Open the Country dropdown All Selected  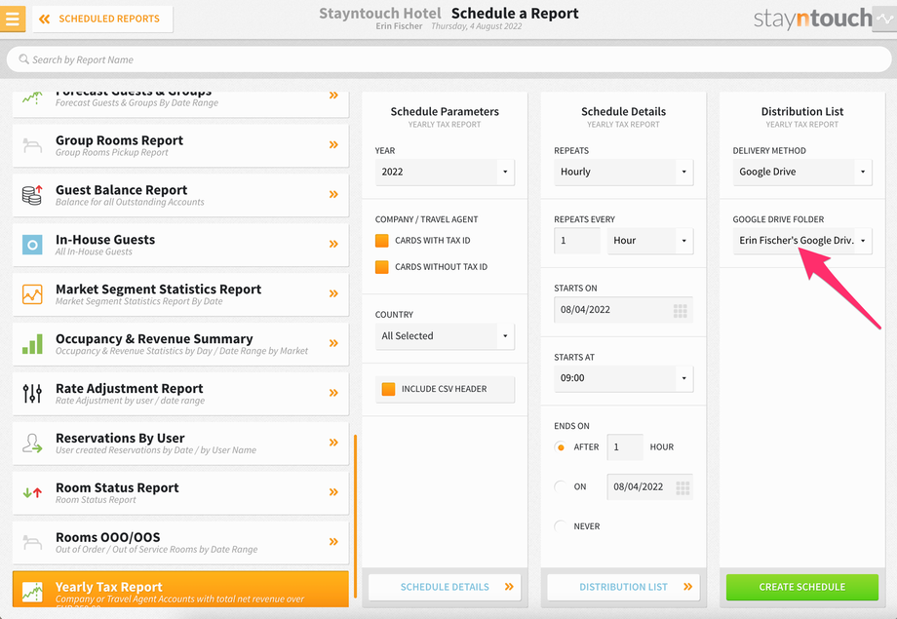pyautogui.click(x=445, y=336)
